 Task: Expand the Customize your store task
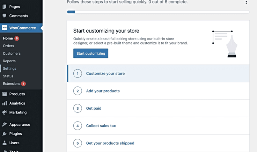pos(158,74)
